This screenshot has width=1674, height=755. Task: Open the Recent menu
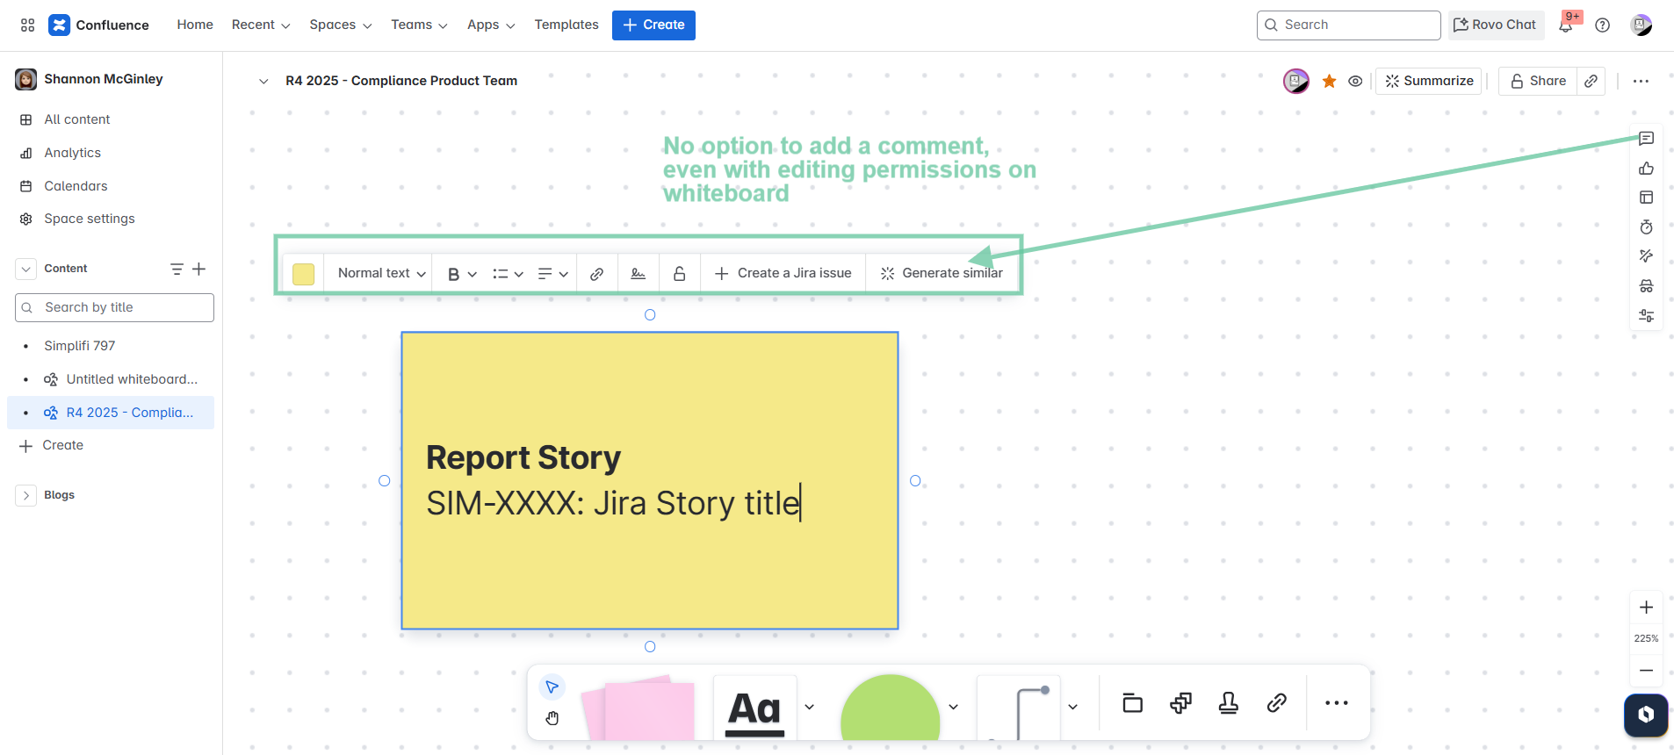point(261,25)
